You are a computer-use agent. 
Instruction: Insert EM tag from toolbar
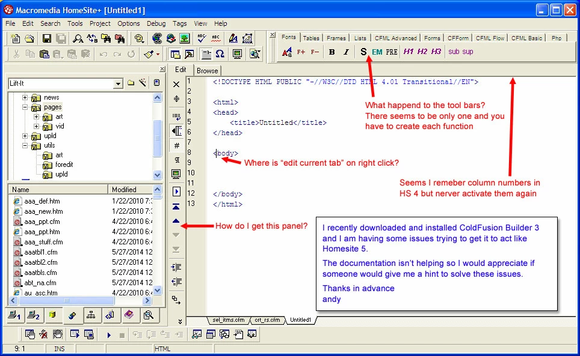click(x=377, y=52)
